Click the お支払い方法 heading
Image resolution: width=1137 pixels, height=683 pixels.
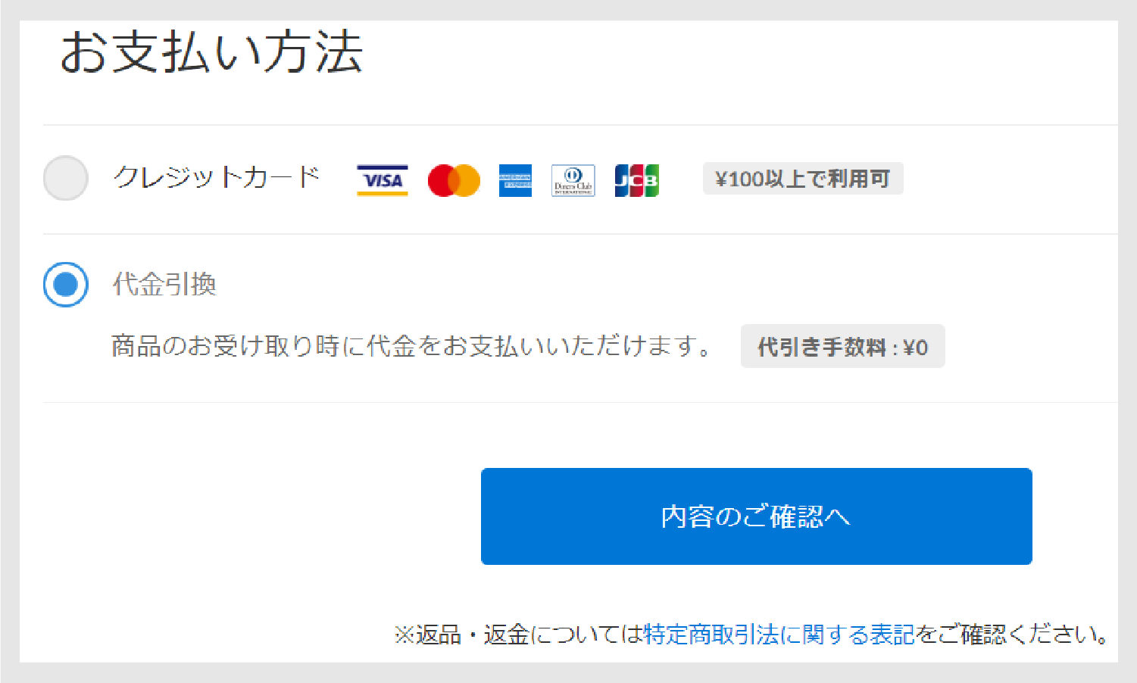[211, 52]
